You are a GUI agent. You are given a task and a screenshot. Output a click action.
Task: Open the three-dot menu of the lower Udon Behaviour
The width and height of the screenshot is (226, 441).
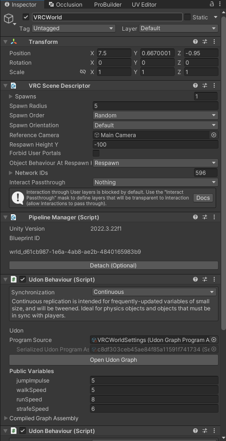click(214, 431)
